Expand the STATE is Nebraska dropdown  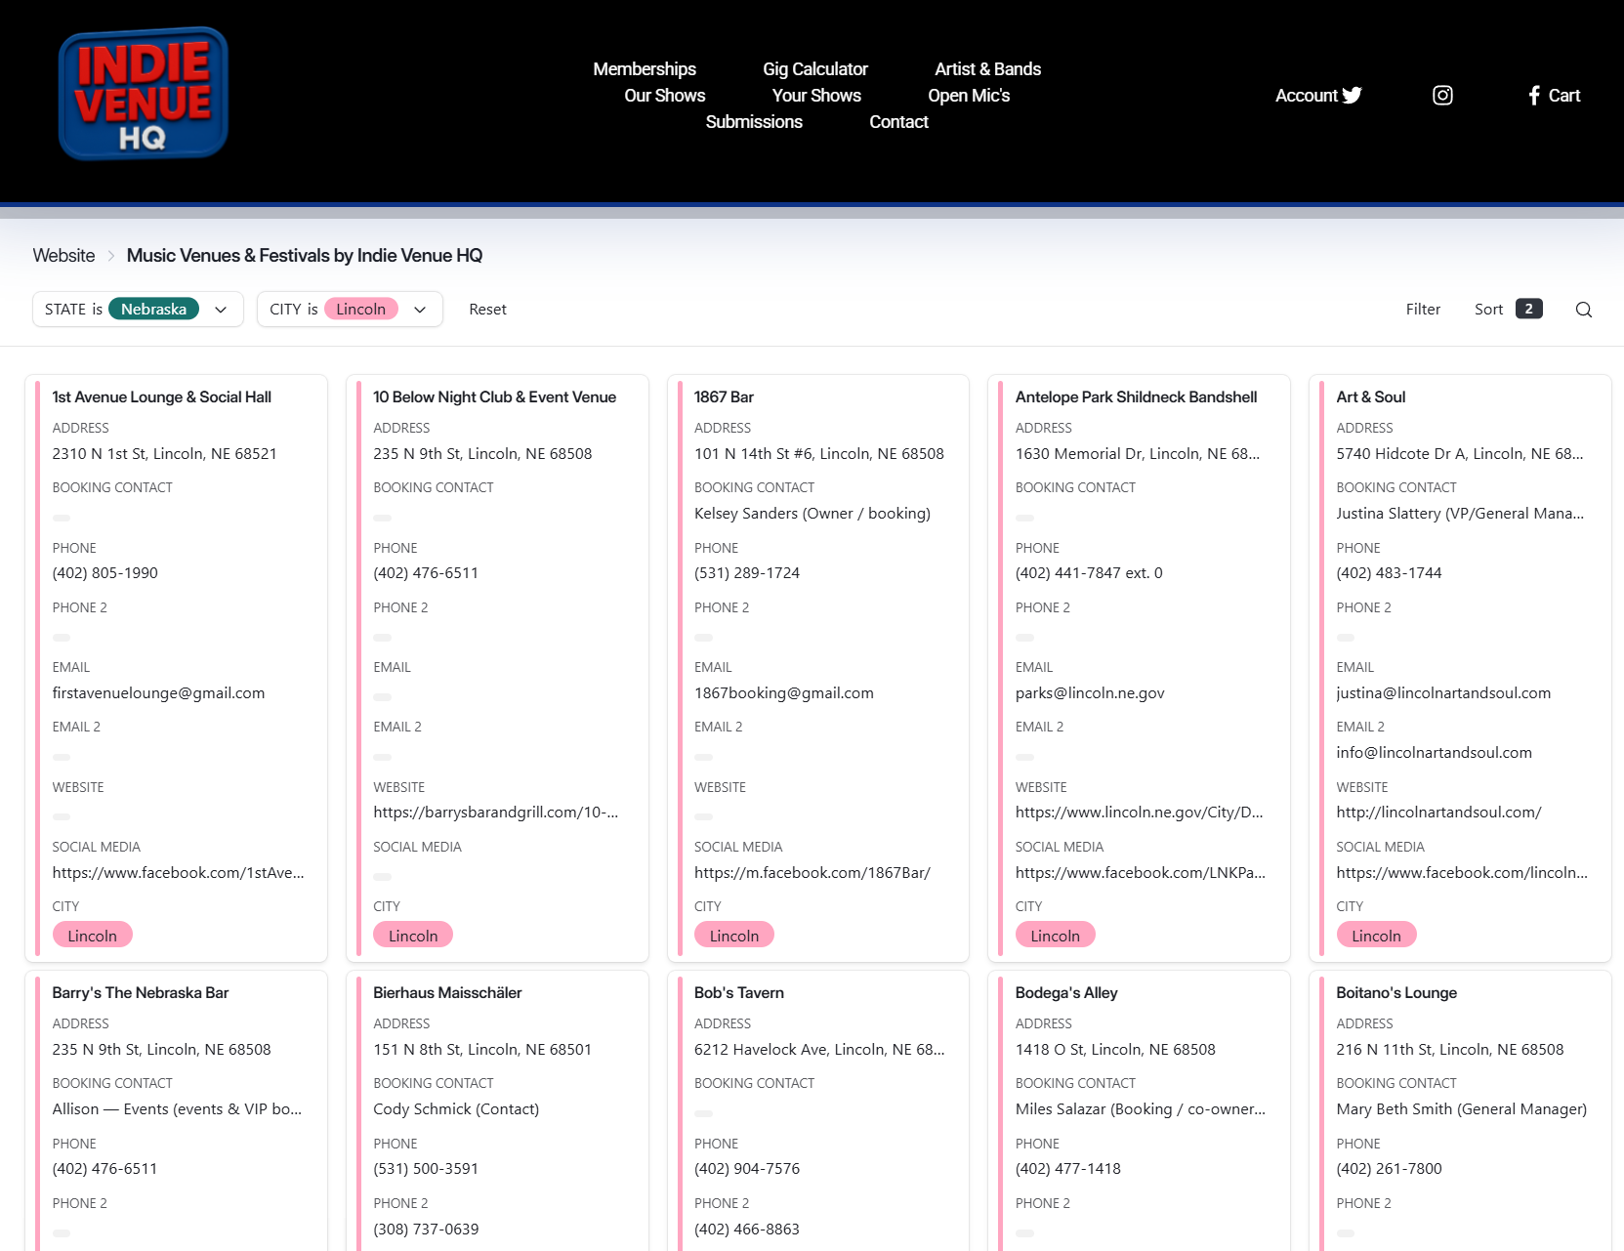coord(138,310)
